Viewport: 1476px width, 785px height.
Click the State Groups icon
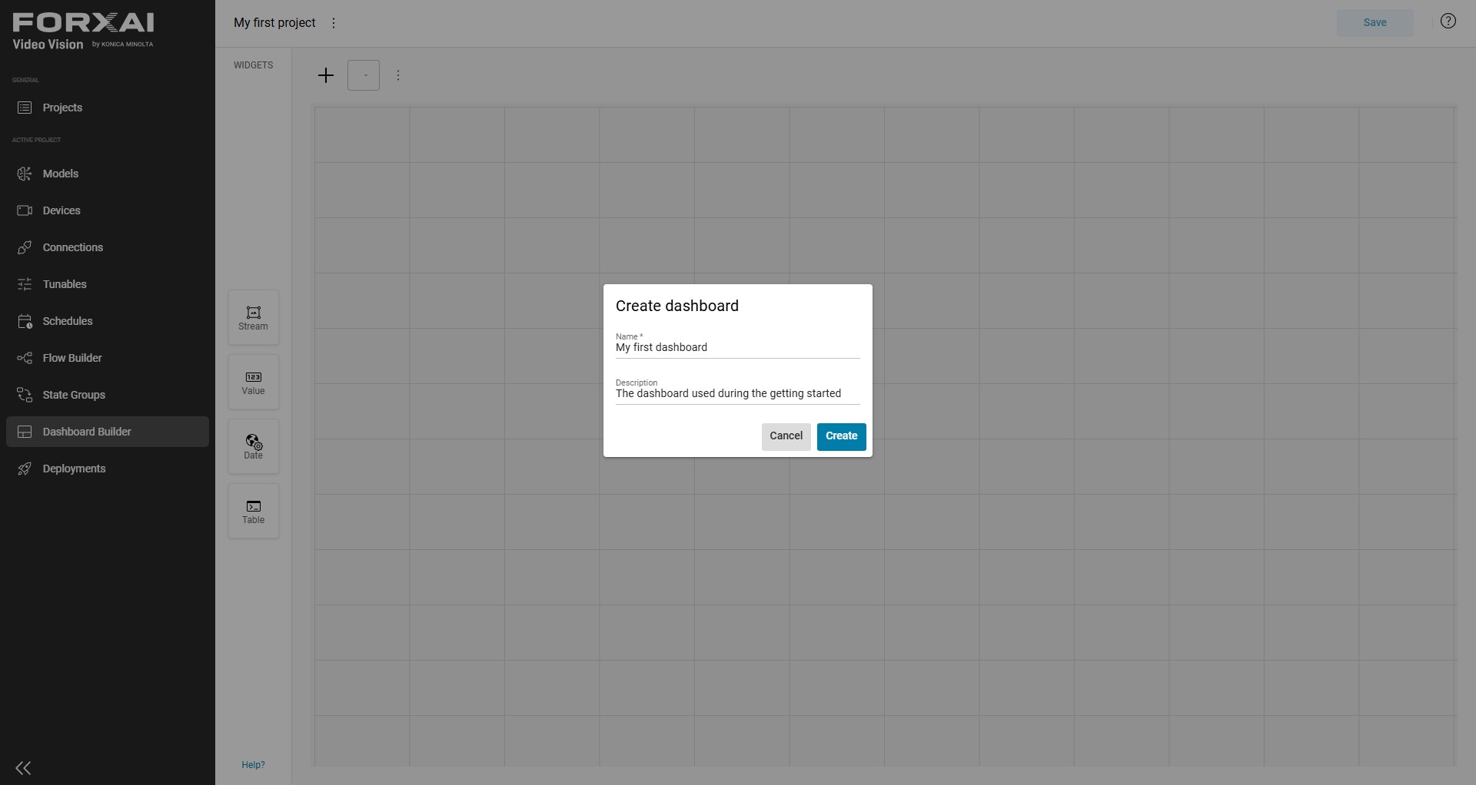point(25,395)
